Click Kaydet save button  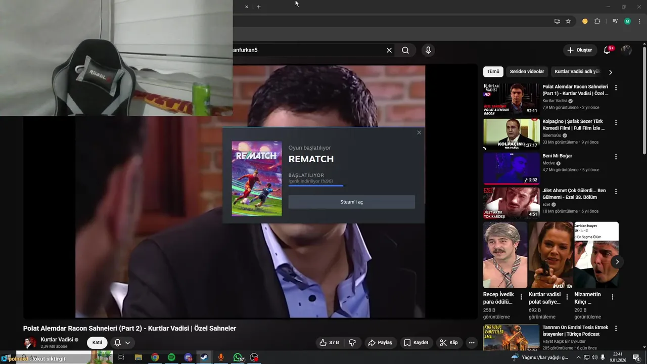pyautogui.click(x=416, y=343)
